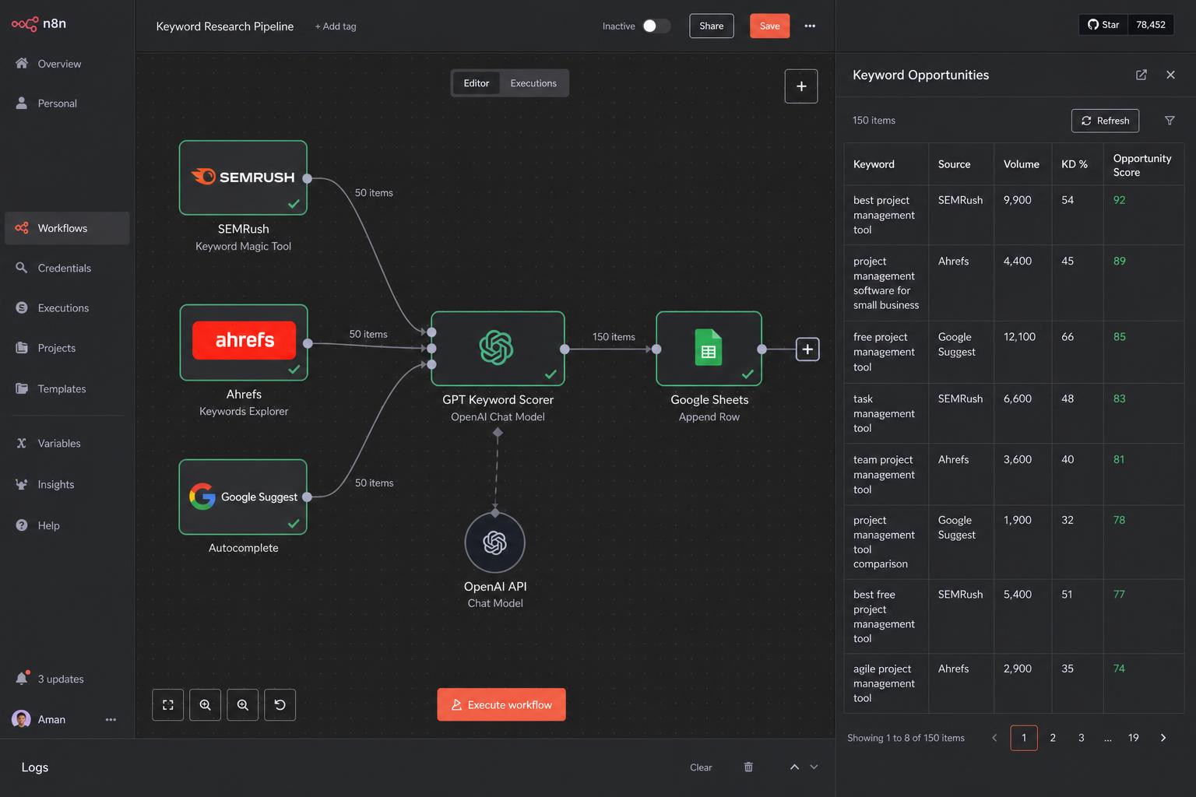Screen dimensions: 1196x797
Task: Fit the workflow to view
Action: (168, 705)
